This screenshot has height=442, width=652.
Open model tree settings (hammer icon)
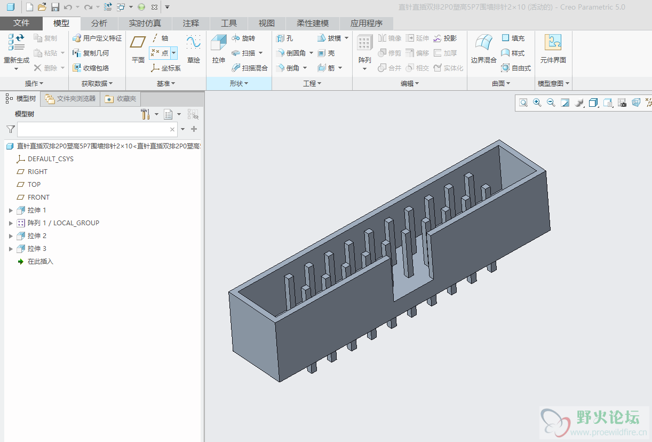pyautogui.click(x=145, y=114)
